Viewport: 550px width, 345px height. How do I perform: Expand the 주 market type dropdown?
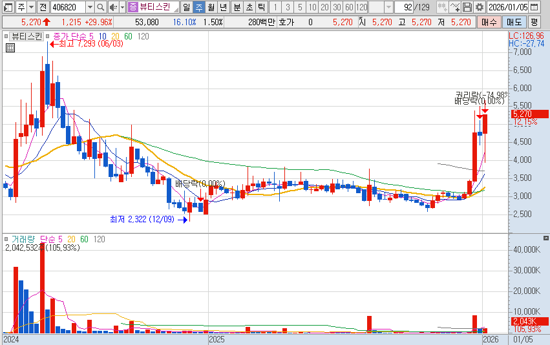(x=31, y=7)
